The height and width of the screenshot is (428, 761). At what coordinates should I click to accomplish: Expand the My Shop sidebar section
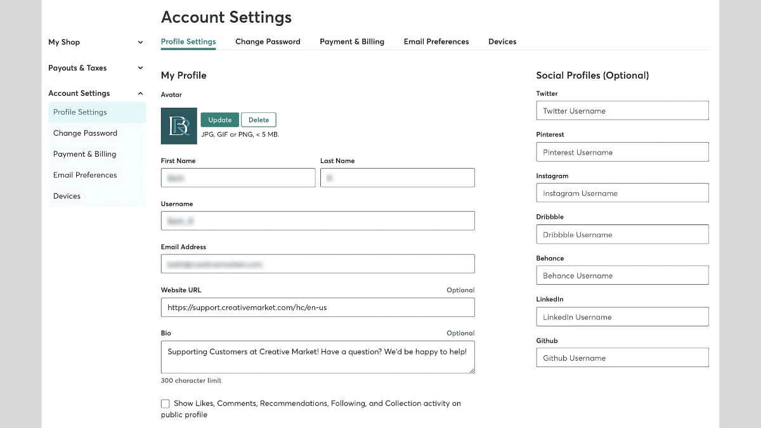(x=96, y=42)
